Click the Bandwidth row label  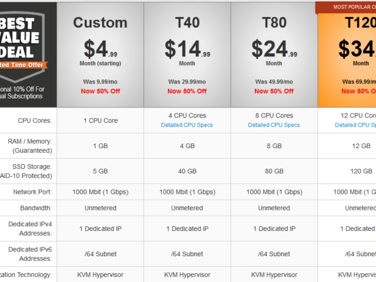pyautogui.click(x=36, y=208)
